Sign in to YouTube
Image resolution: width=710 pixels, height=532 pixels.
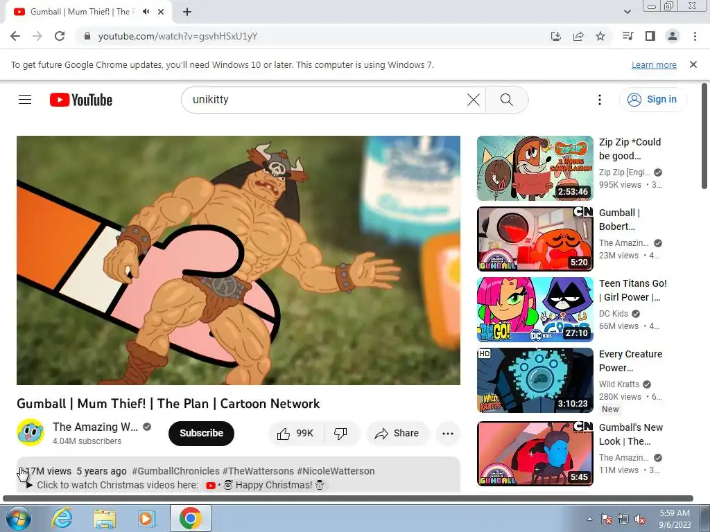[x=652, y=100]
